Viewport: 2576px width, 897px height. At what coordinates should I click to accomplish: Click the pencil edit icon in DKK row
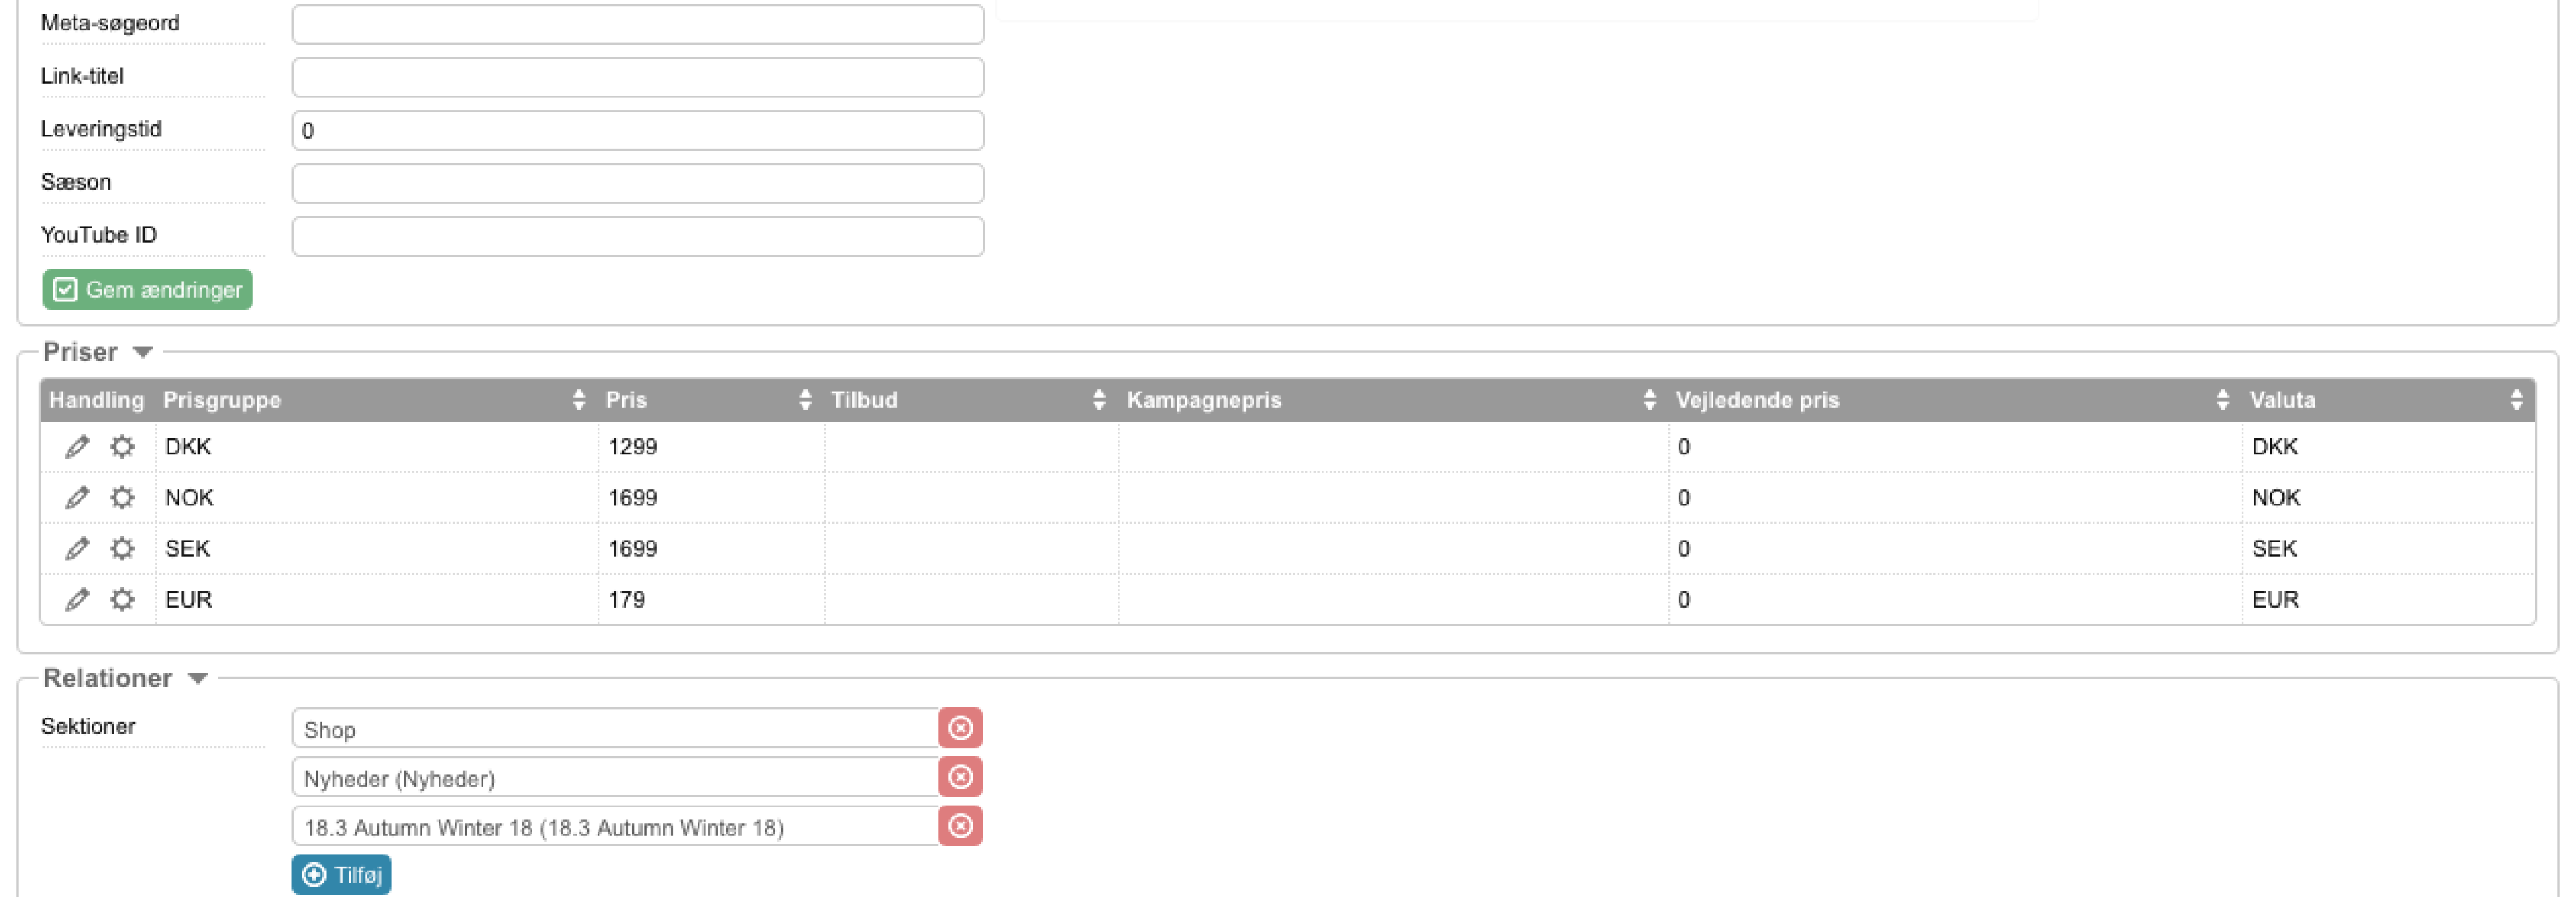[77, 446]
